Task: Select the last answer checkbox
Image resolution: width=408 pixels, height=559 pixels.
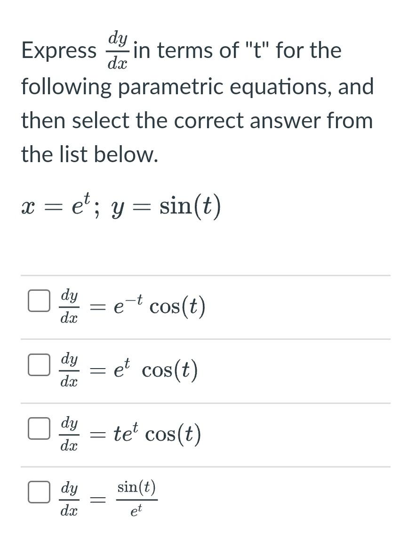Action: pyautogui.click(x=39, y=493)
